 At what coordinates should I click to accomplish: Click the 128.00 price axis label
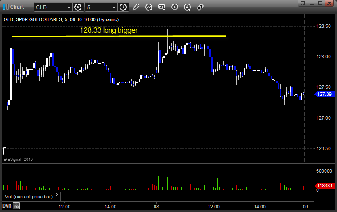click(323, 57)
